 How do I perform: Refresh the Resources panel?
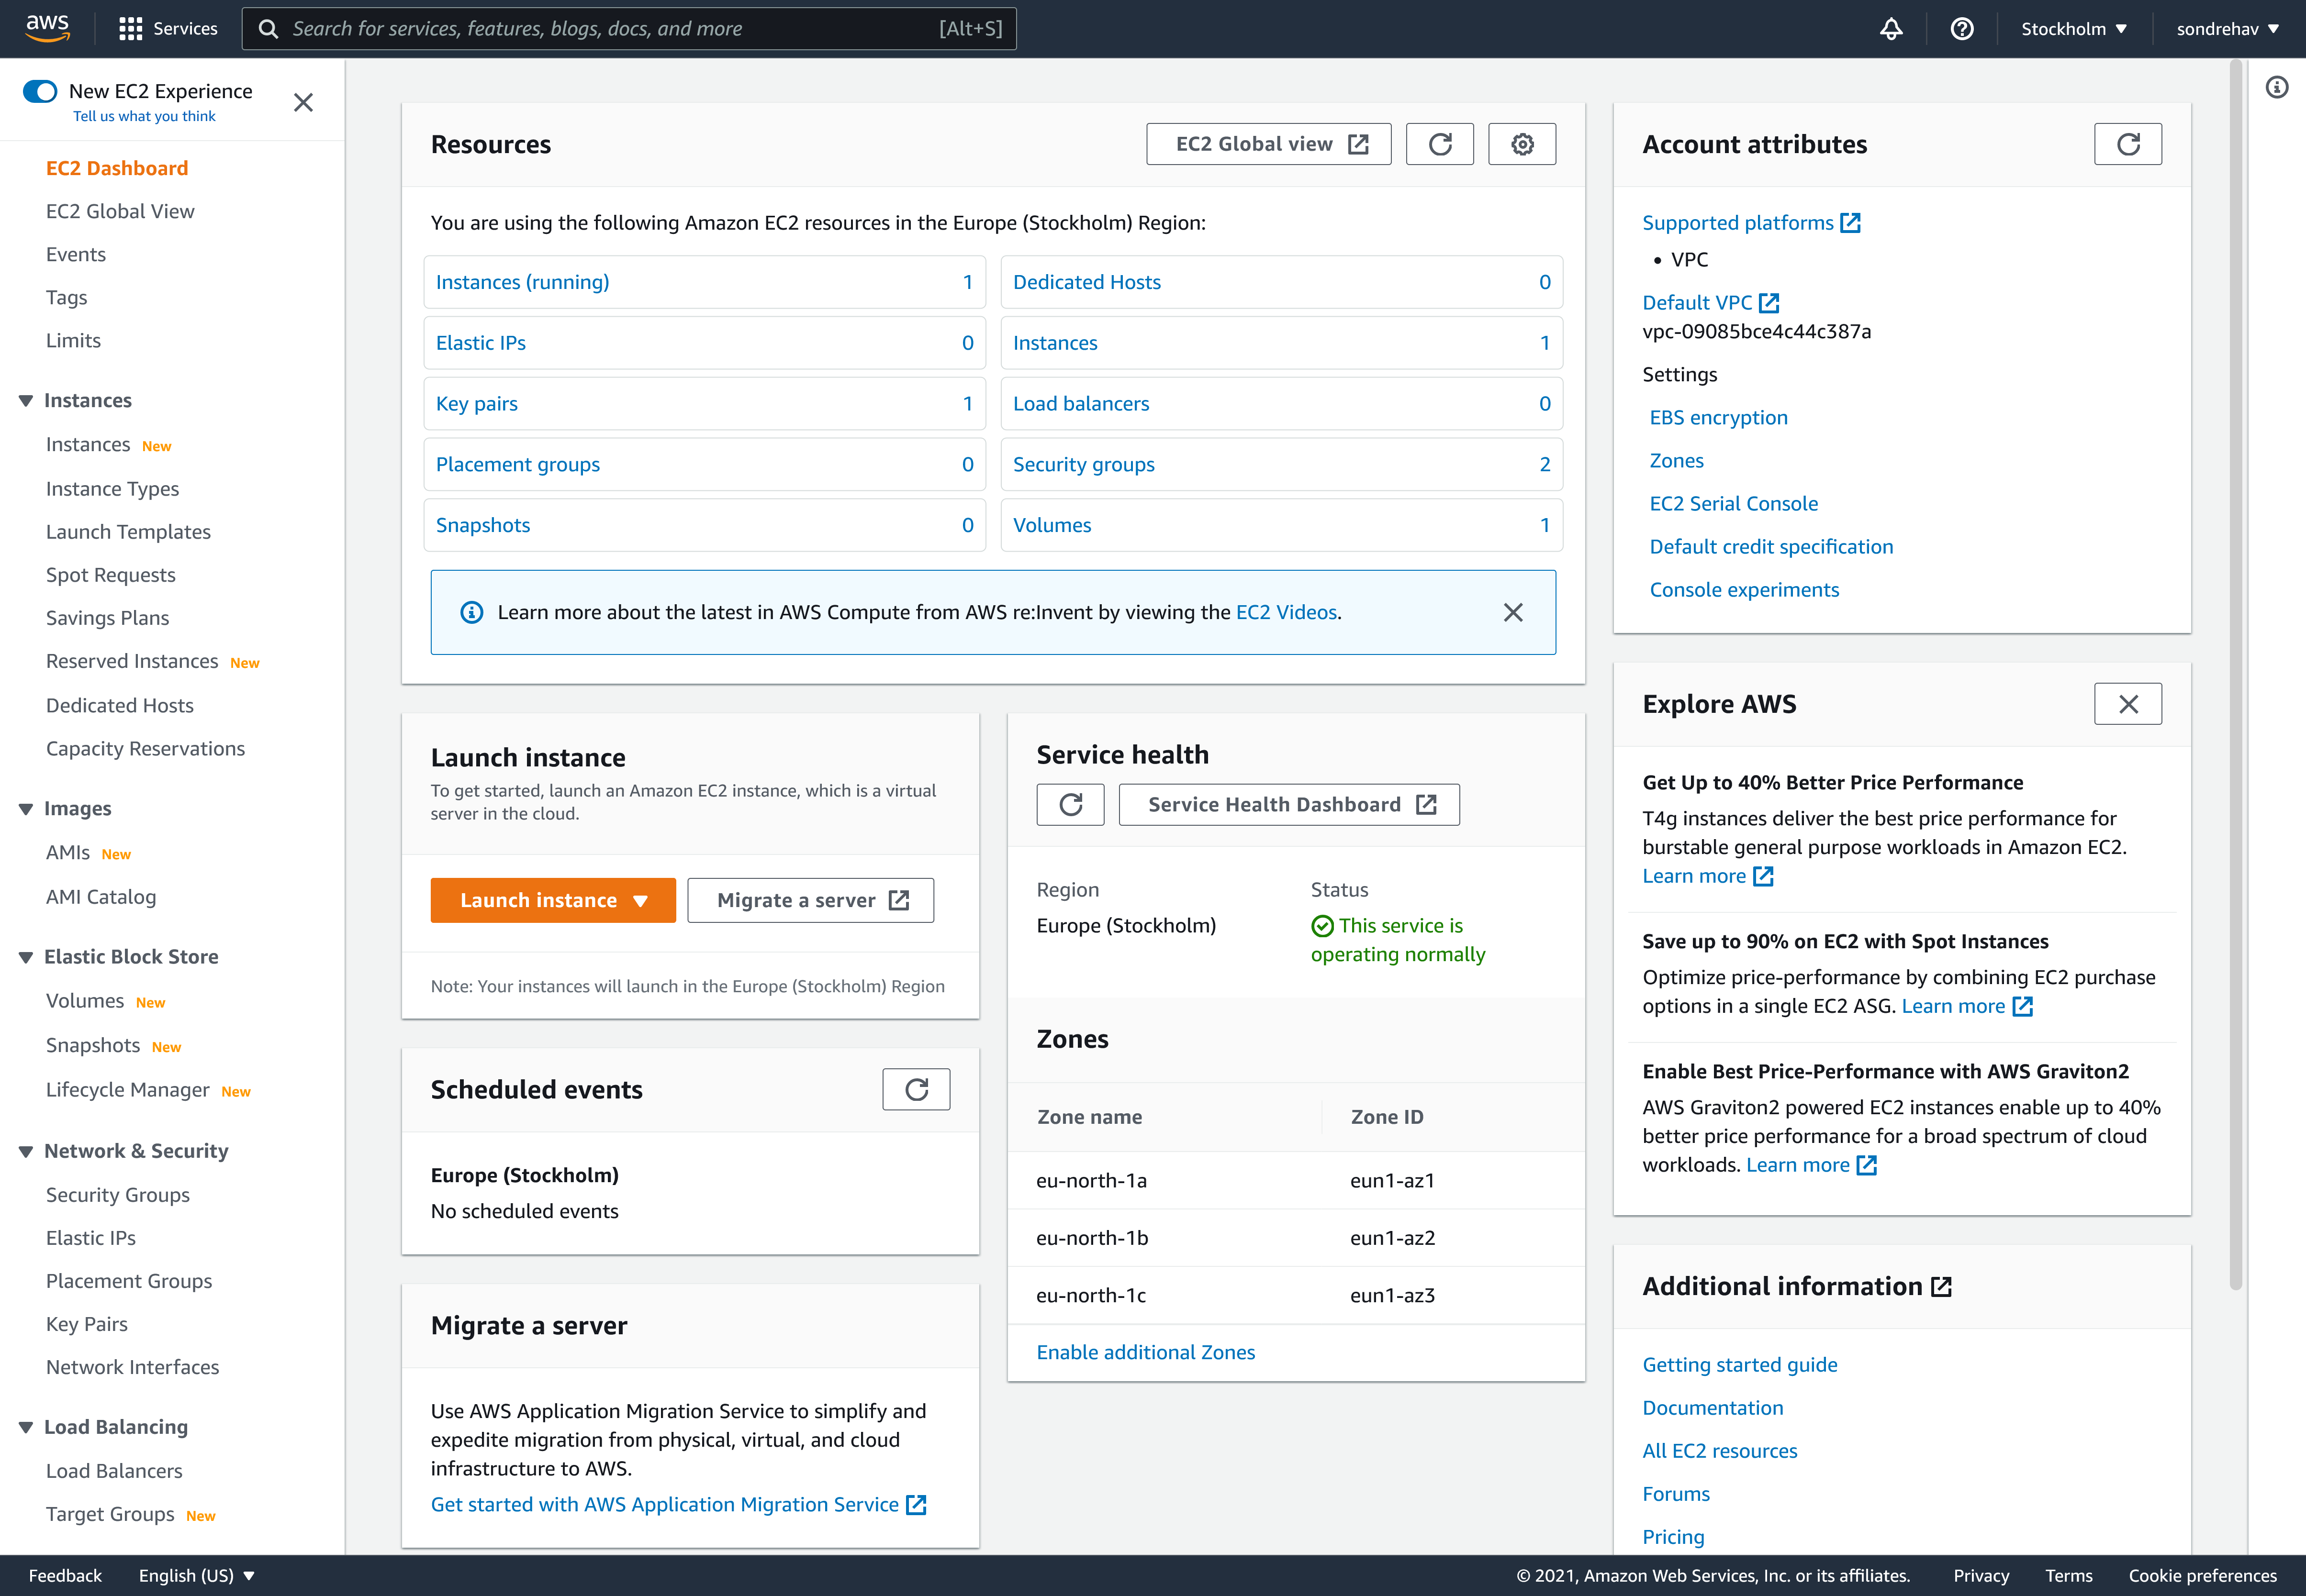tap(1440, 143)
